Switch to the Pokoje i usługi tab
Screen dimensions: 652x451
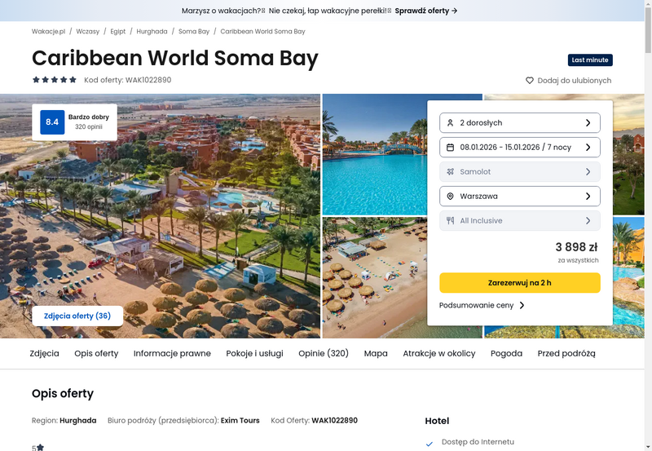pyautogui.click(x=255, y=353)
